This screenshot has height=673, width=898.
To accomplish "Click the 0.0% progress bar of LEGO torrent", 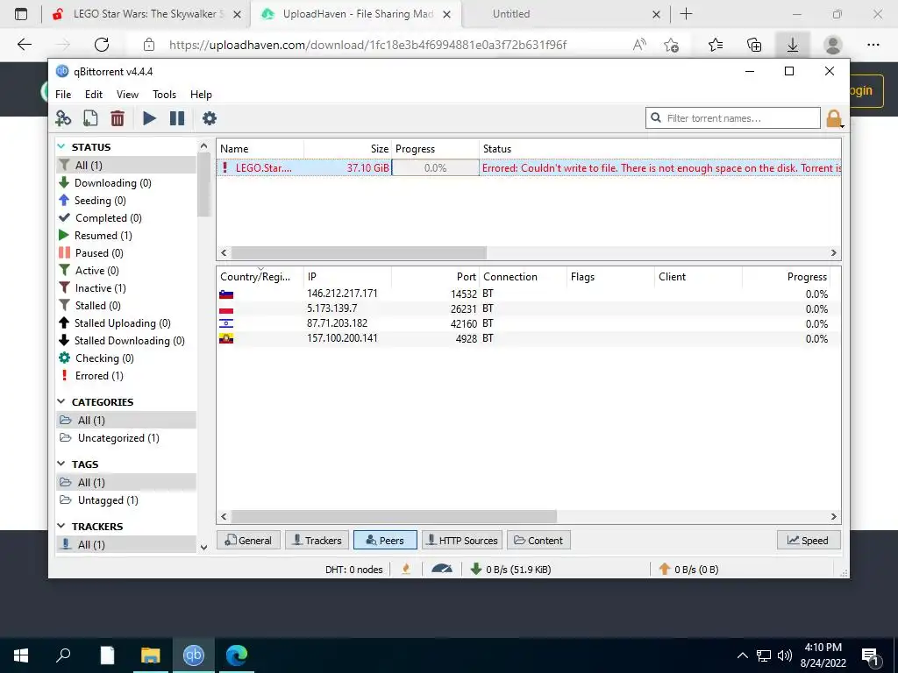I will pyautogui.click(x=435, y=167).
